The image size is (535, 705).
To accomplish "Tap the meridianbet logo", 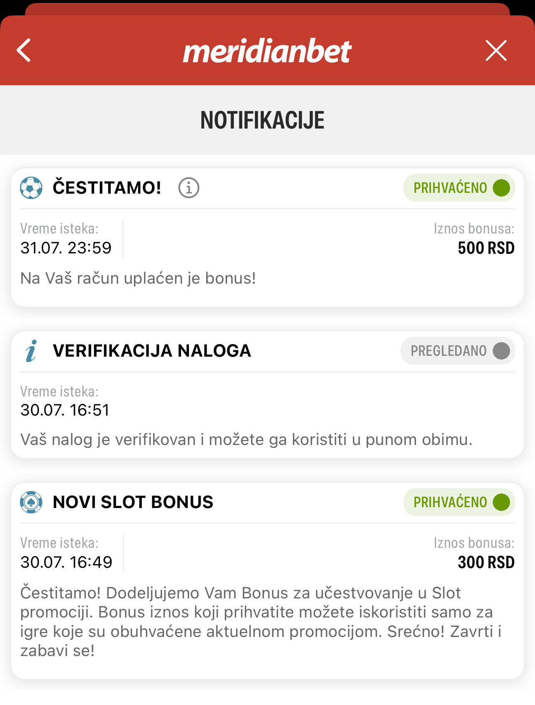I will (267, 51).
